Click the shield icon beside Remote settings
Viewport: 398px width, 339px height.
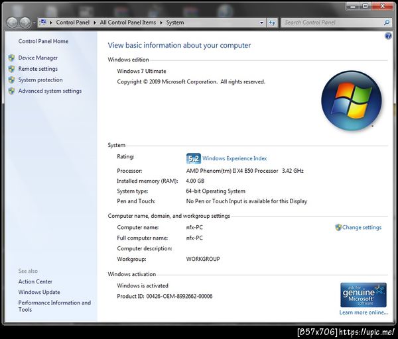pyautogui.click(x=11, y=69)
